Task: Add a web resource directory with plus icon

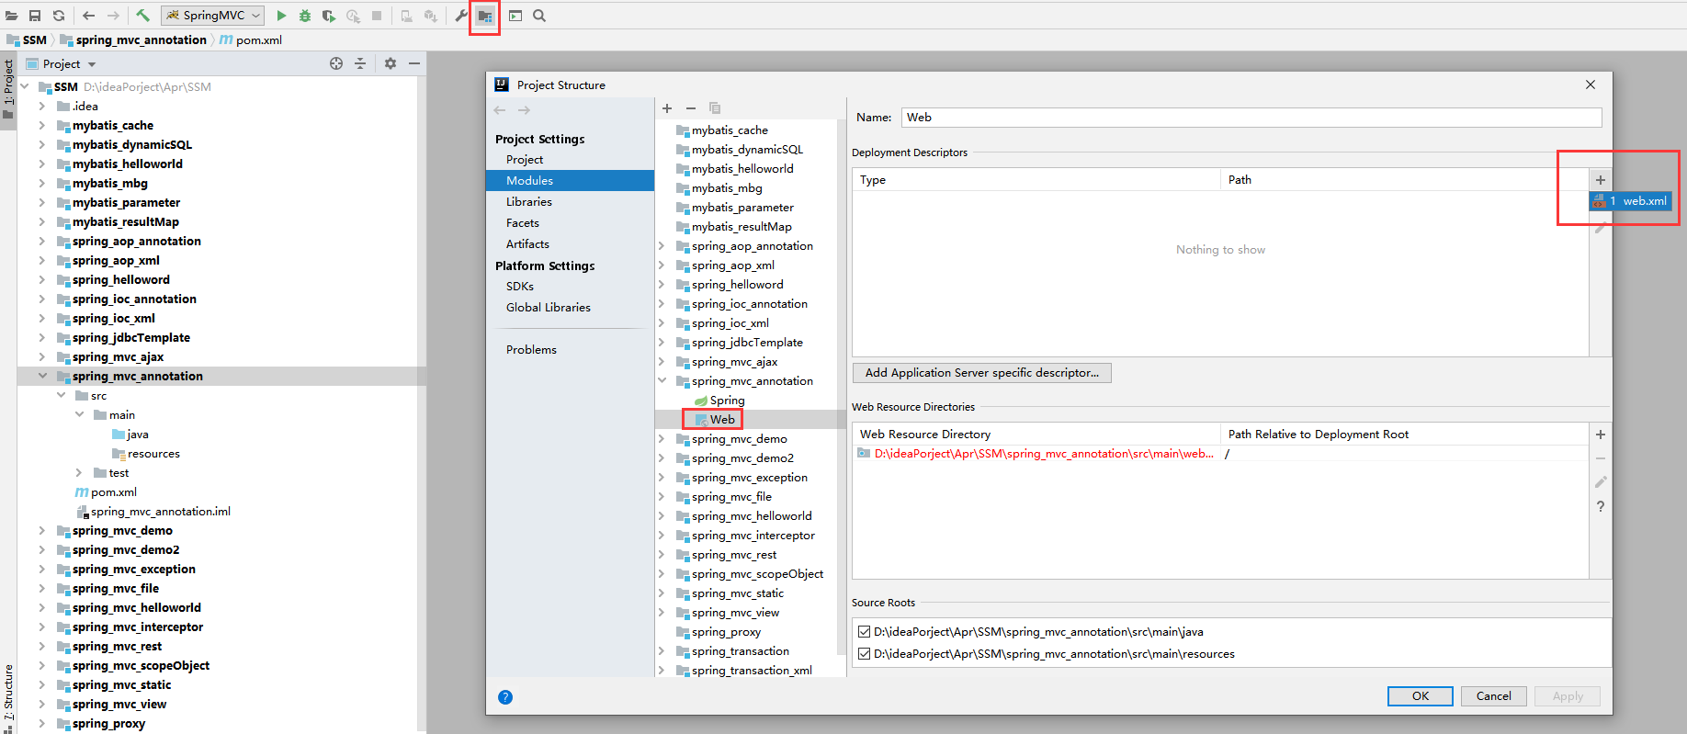Action: pos(1601,435)
